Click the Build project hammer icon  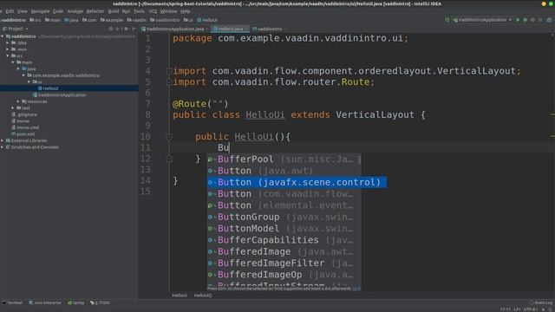tap(447, 20)
